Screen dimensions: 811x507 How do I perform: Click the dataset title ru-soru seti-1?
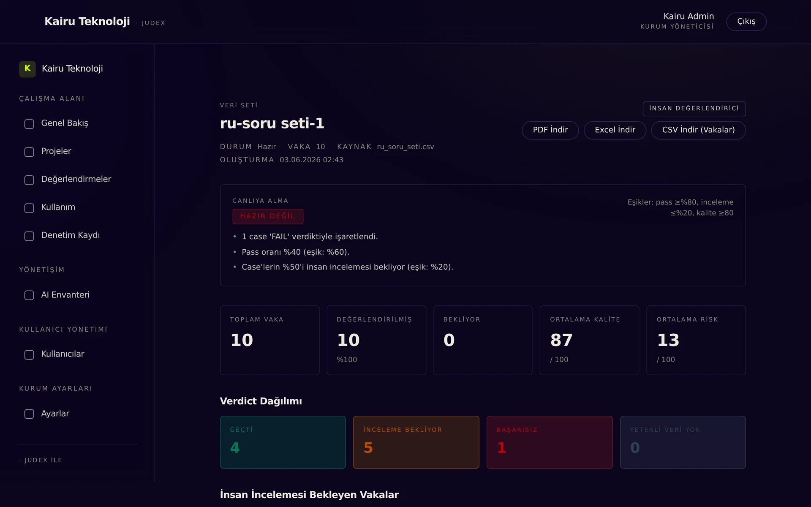click(x=272, y=123)
